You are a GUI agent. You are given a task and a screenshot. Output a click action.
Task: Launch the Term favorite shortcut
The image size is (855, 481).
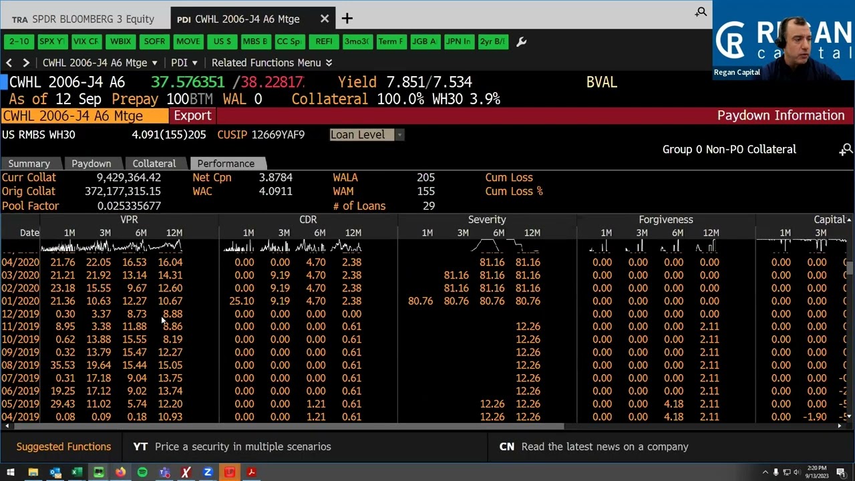point(390,41)
